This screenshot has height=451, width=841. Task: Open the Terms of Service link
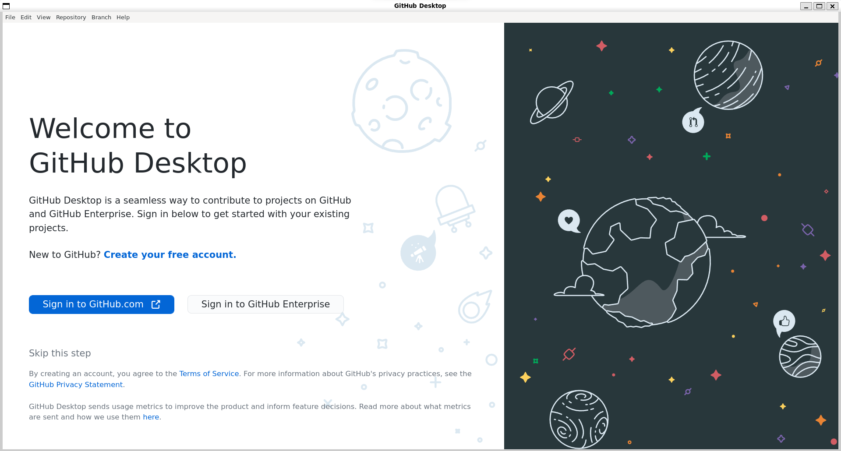pyautogui.click(x=209, y=373)
